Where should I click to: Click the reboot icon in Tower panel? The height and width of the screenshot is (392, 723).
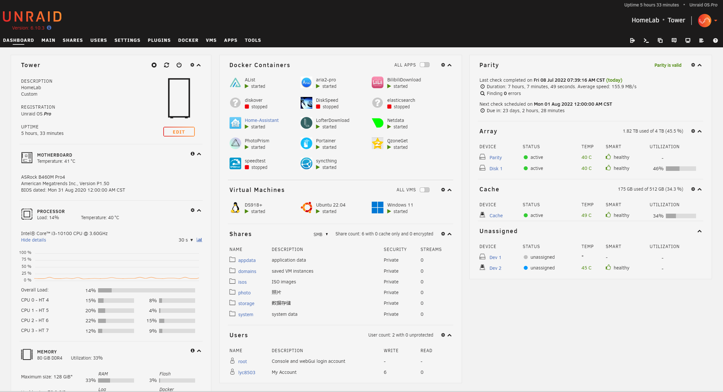[x=167, y=65]
